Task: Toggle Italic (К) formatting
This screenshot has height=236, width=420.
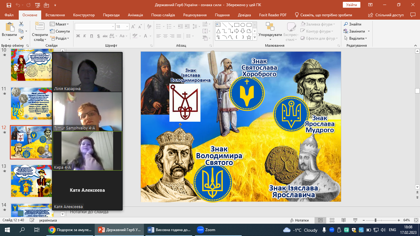Action: 85,36
